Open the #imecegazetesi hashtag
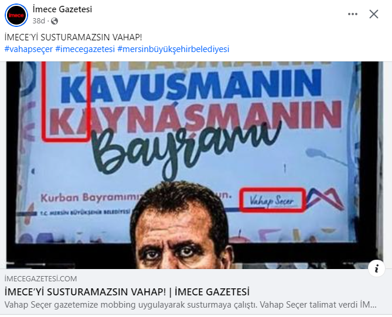Image resolution: width=392 pixels, height=317 pixels. (85, 49)
